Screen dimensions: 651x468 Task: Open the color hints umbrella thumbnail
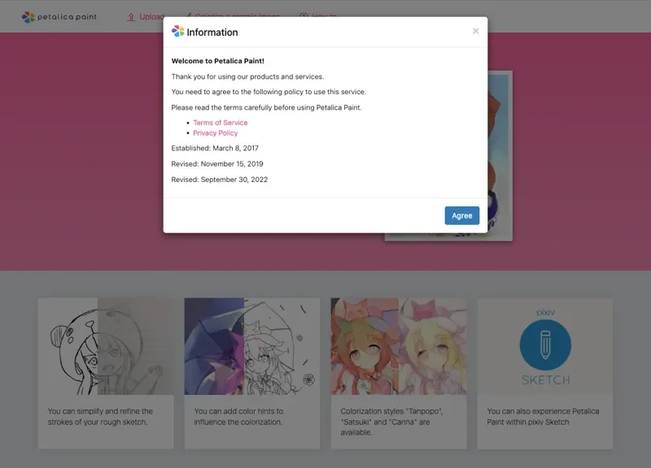252,346
